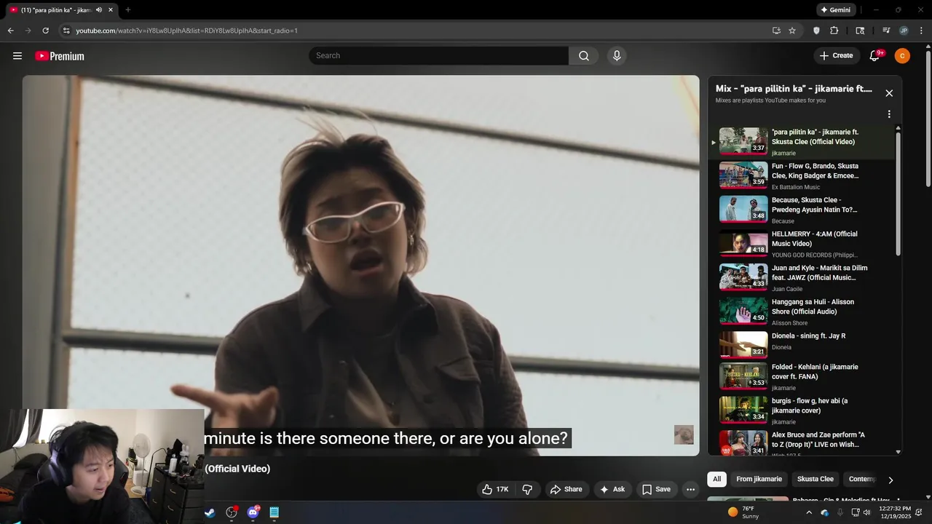Open the Notepad app in the taskbar
932x524 pixels.
click(x=275, y=512)
